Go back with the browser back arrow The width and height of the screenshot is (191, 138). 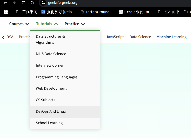5,3
